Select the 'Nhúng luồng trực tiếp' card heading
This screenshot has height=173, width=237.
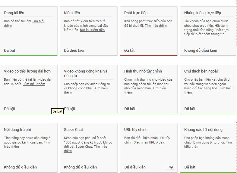pyautogui.click(x=202, y=13)
